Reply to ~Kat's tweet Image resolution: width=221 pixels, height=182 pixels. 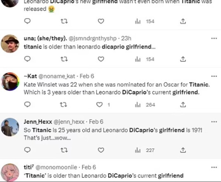27,105
